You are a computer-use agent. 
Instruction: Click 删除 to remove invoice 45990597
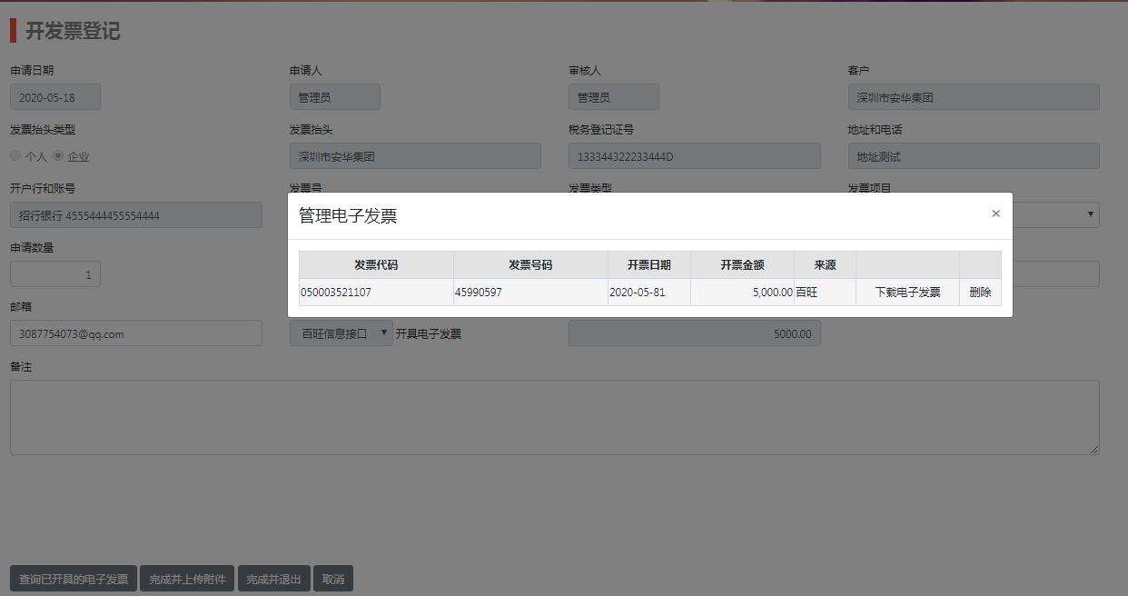tap(980, 293)
